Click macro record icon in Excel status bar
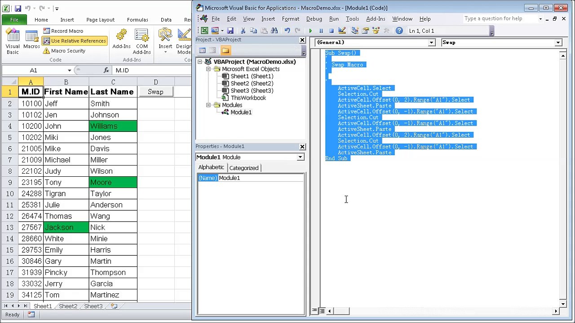 pos(31,314)
